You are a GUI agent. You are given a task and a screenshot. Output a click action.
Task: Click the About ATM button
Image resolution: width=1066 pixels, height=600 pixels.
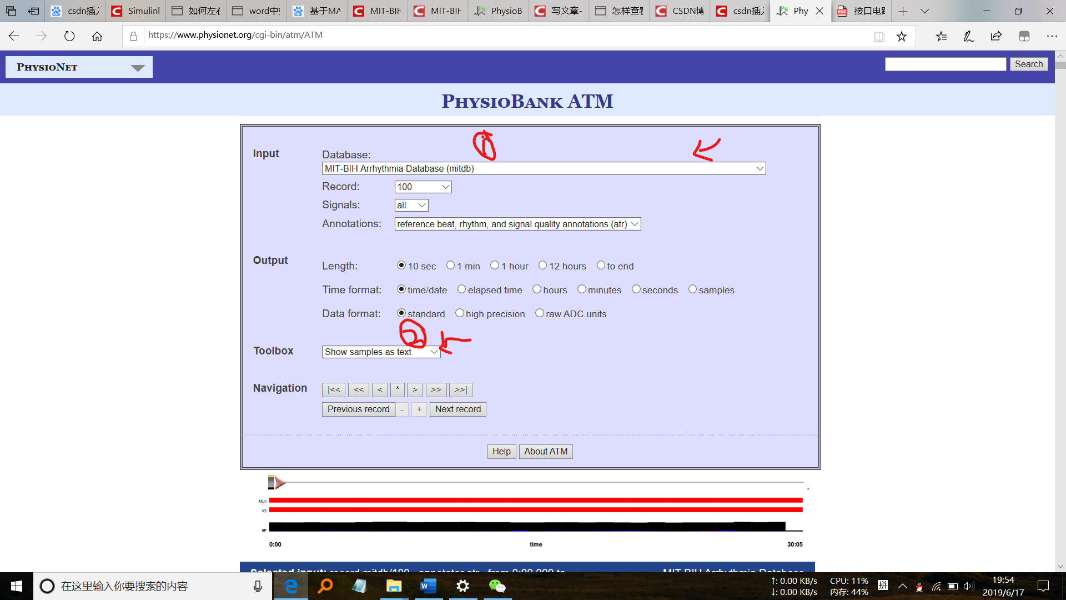click(545, 451)
